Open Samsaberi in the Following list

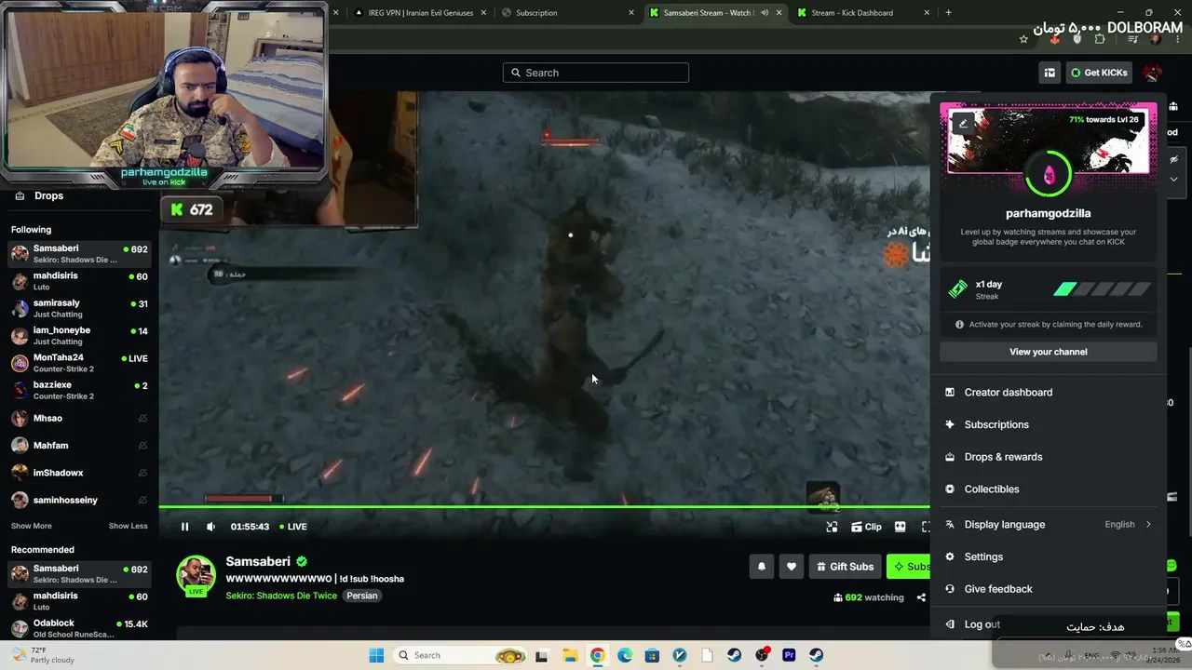[x=79, y=254]
